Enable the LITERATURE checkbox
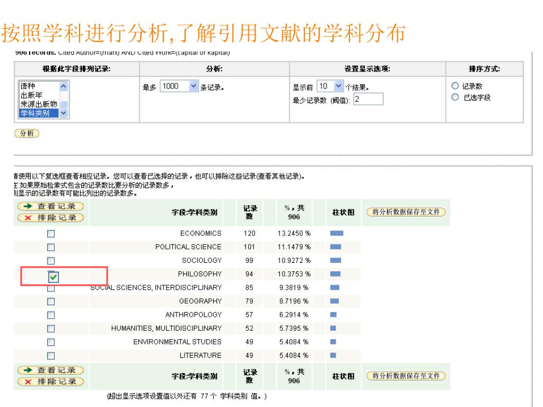 click(51, 355)
